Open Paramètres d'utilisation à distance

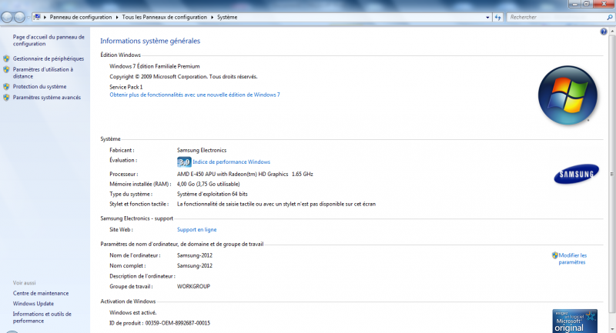[x=43, y=73]
